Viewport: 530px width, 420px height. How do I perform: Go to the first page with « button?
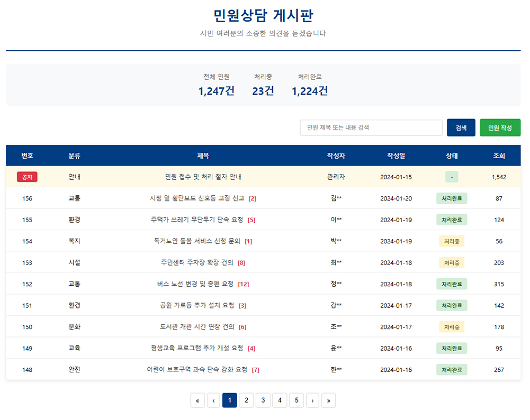(197, 400)
